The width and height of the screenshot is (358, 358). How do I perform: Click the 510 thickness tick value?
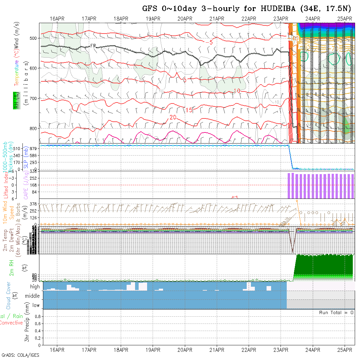[x=17, y=149]
